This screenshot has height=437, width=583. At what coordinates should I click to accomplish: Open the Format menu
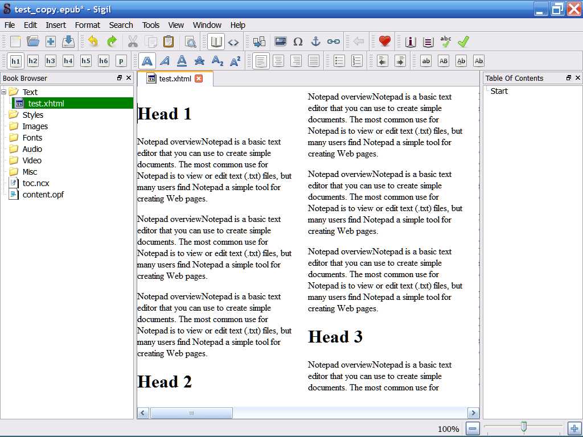(x=87, y=25)
